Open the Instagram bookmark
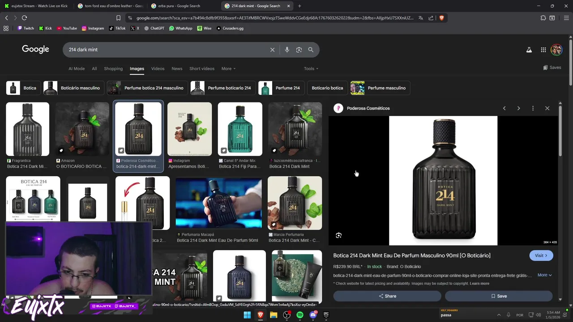Viewport: 573px width, 322px height. [x=93, y=28]
